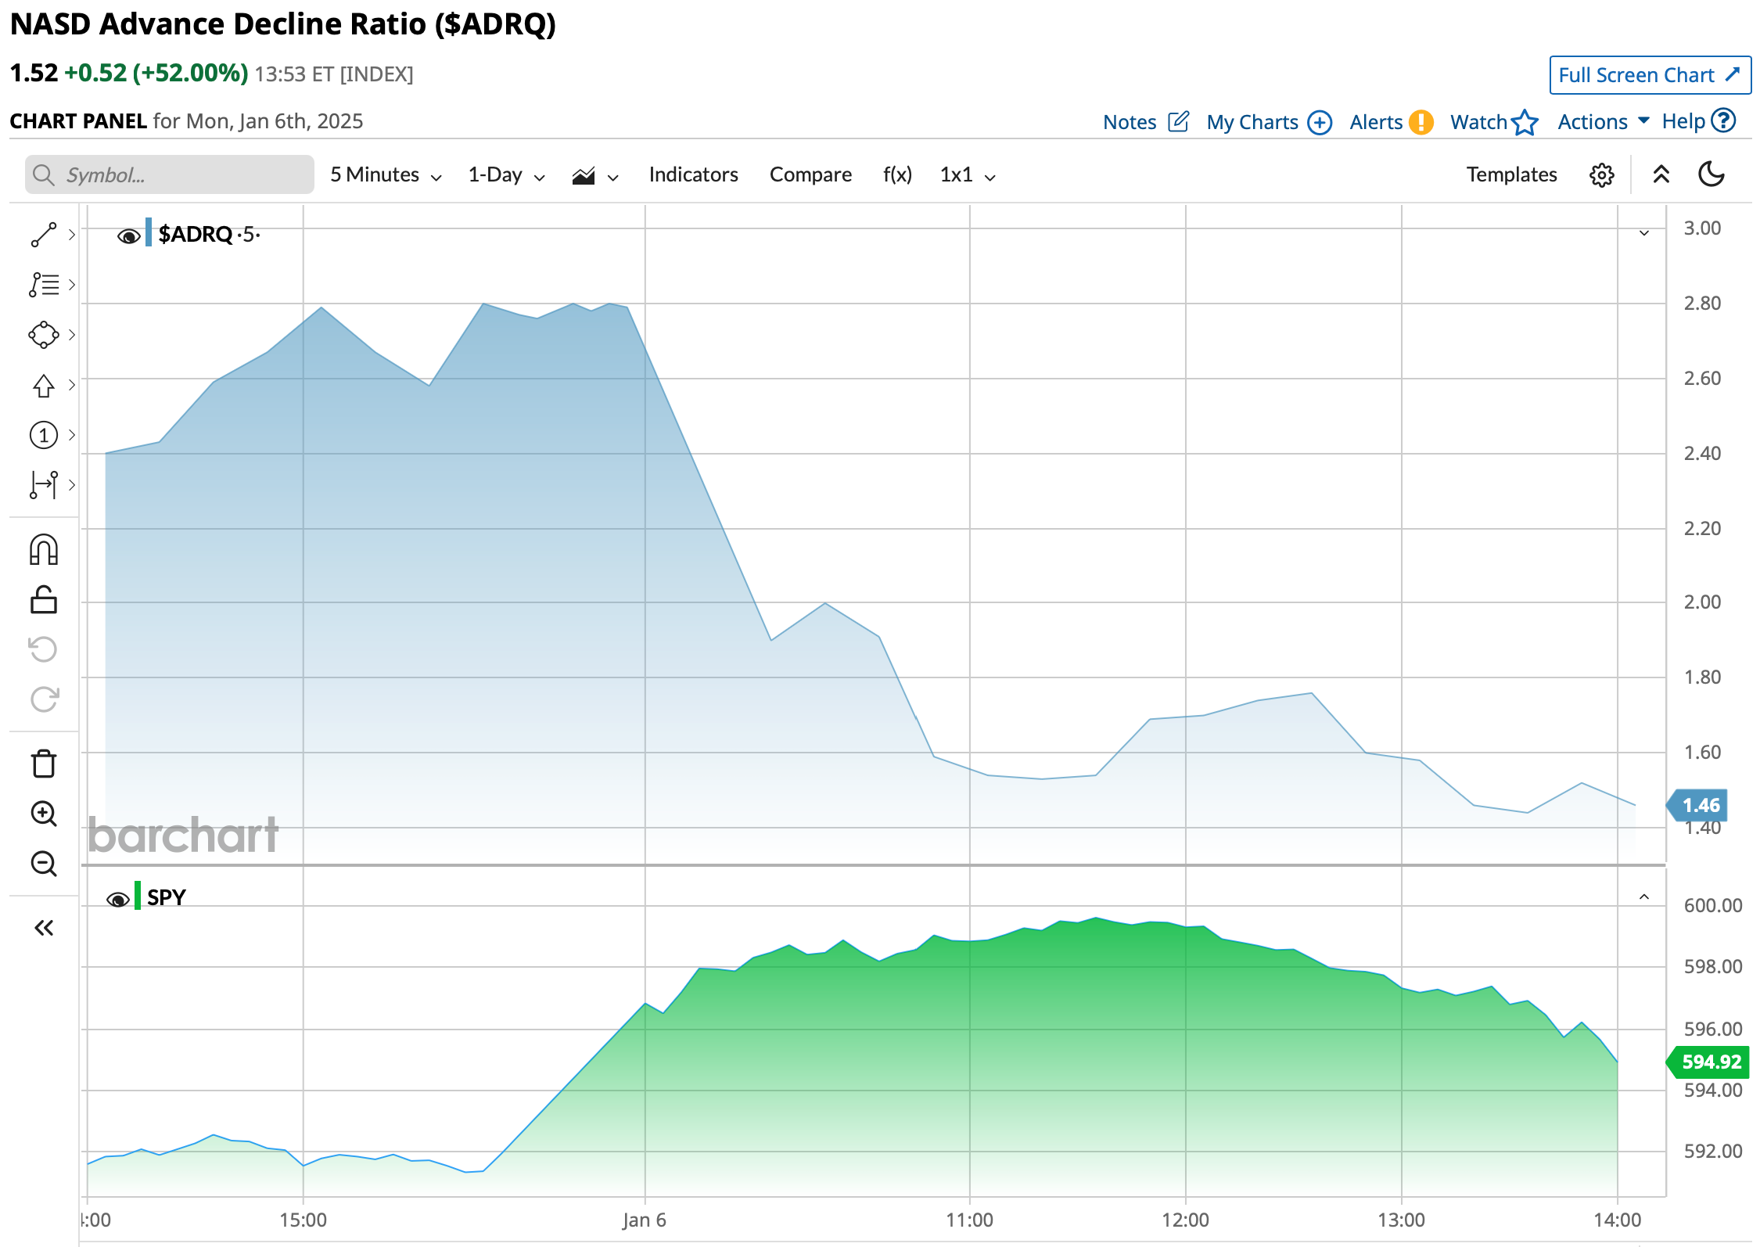Switch to dark mode moon icon
The image size is (1760, 1247).
coord(1711,174)
